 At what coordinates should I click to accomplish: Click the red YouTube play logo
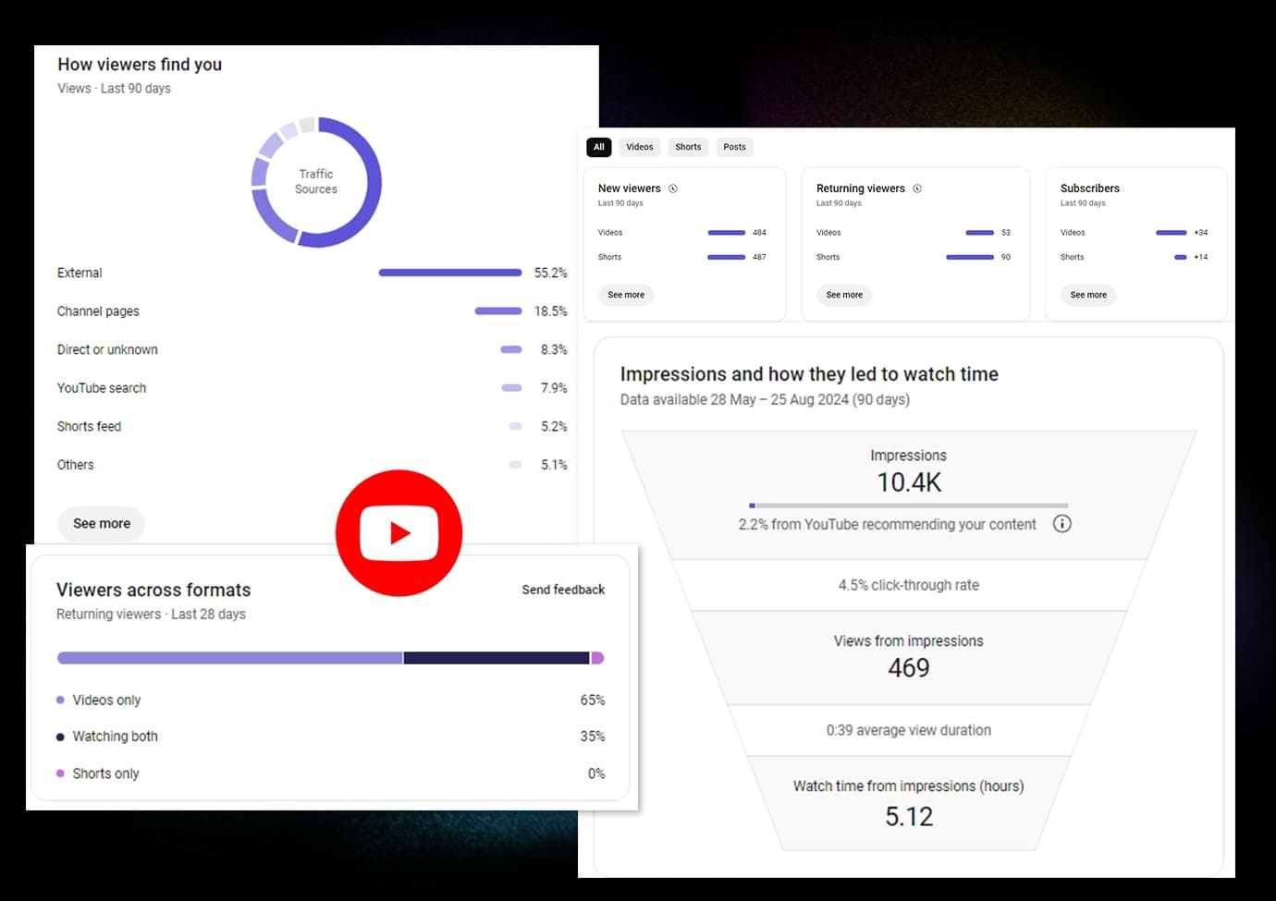(399, 533)
